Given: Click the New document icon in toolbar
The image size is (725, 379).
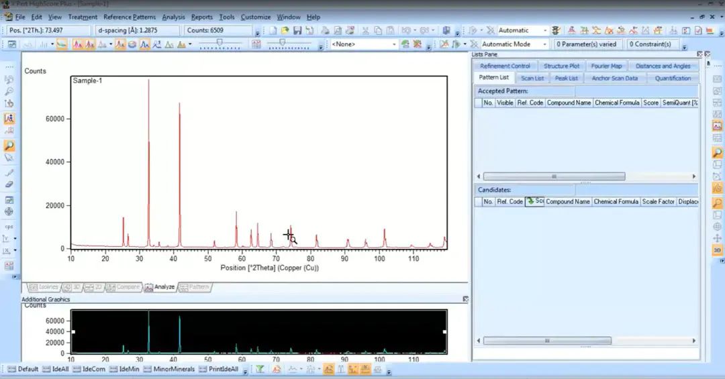Looking at the screenshot, I should (273, 31).
